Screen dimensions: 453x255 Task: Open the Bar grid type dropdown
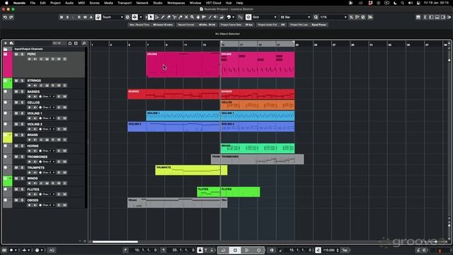point(294,17)
